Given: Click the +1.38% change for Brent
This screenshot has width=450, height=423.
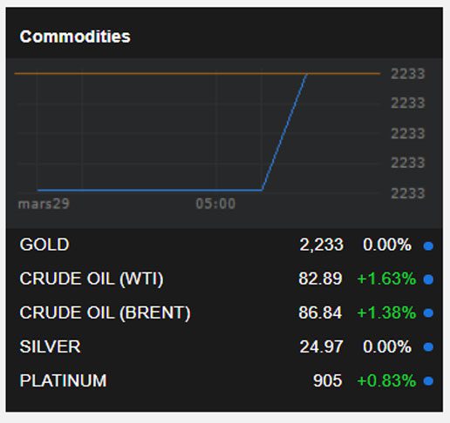Looking at the screenshot, I should (x=386, y=312).
